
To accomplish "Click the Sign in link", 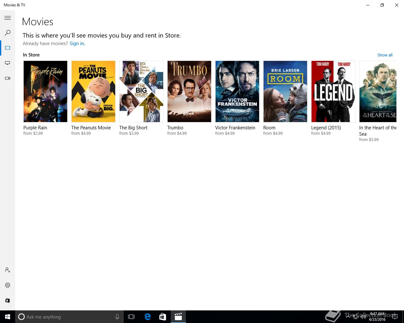I will tap(77, 44).
